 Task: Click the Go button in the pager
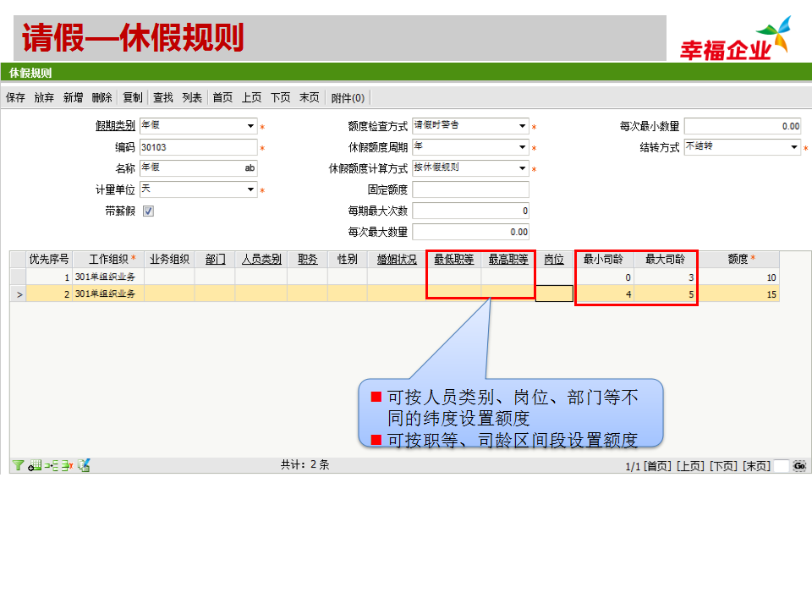click(799, 466)
